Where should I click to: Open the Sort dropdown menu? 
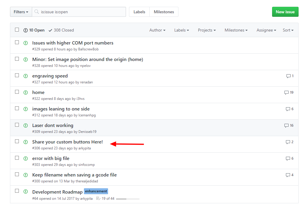[x=288, y=30]
